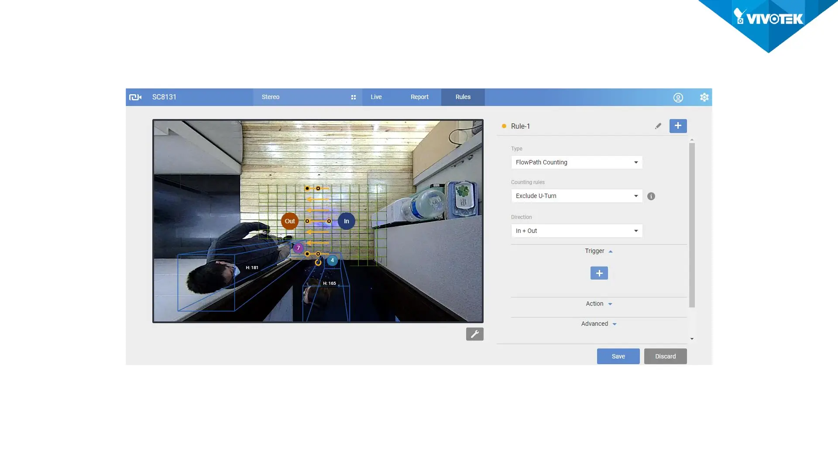Screen dimensions: 838x471
Task: Expand the Advanced section
Action: (598, 324)
